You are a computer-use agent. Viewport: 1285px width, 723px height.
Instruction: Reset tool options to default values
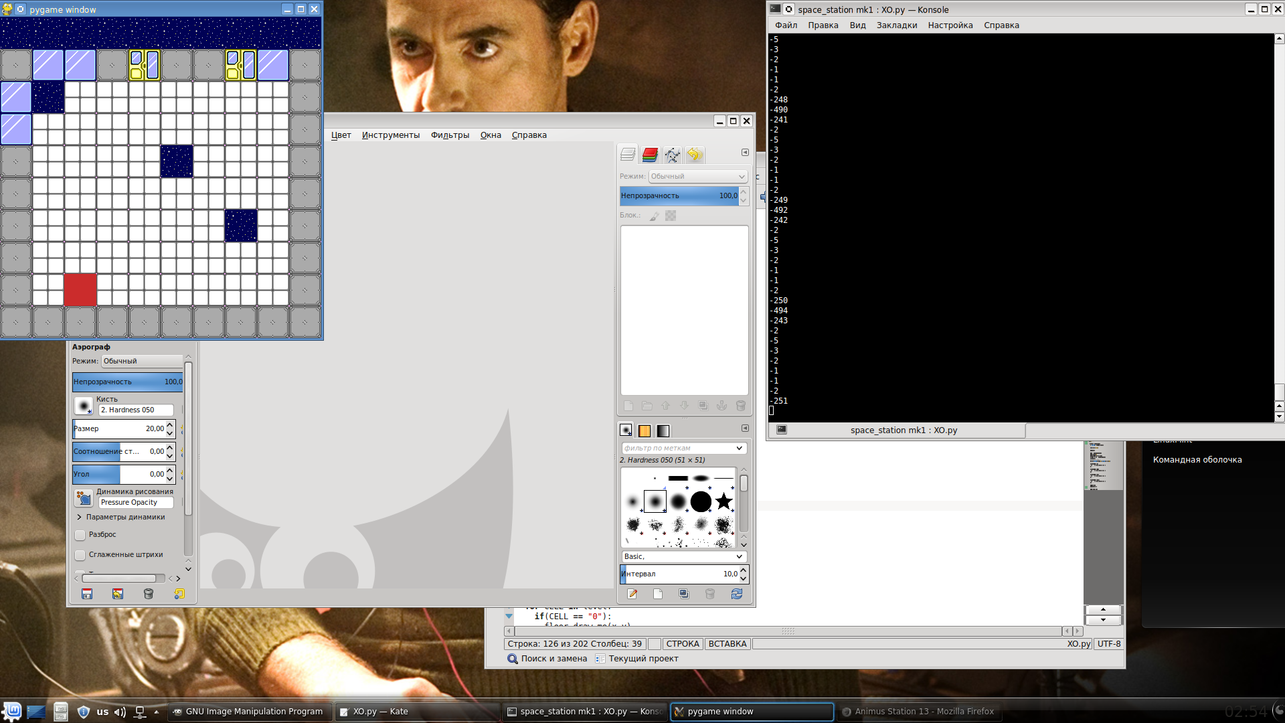(x=179, y=594)
